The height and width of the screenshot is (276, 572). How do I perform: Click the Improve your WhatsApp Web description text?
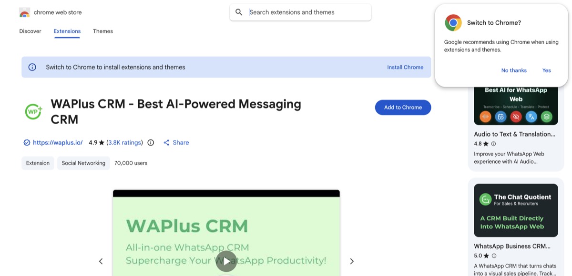click(x=509, y=158)
